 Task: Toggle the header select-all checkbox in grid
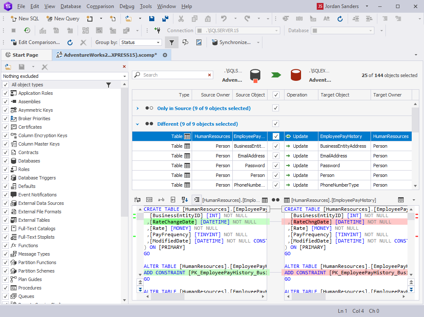click(x=276, y=95)
